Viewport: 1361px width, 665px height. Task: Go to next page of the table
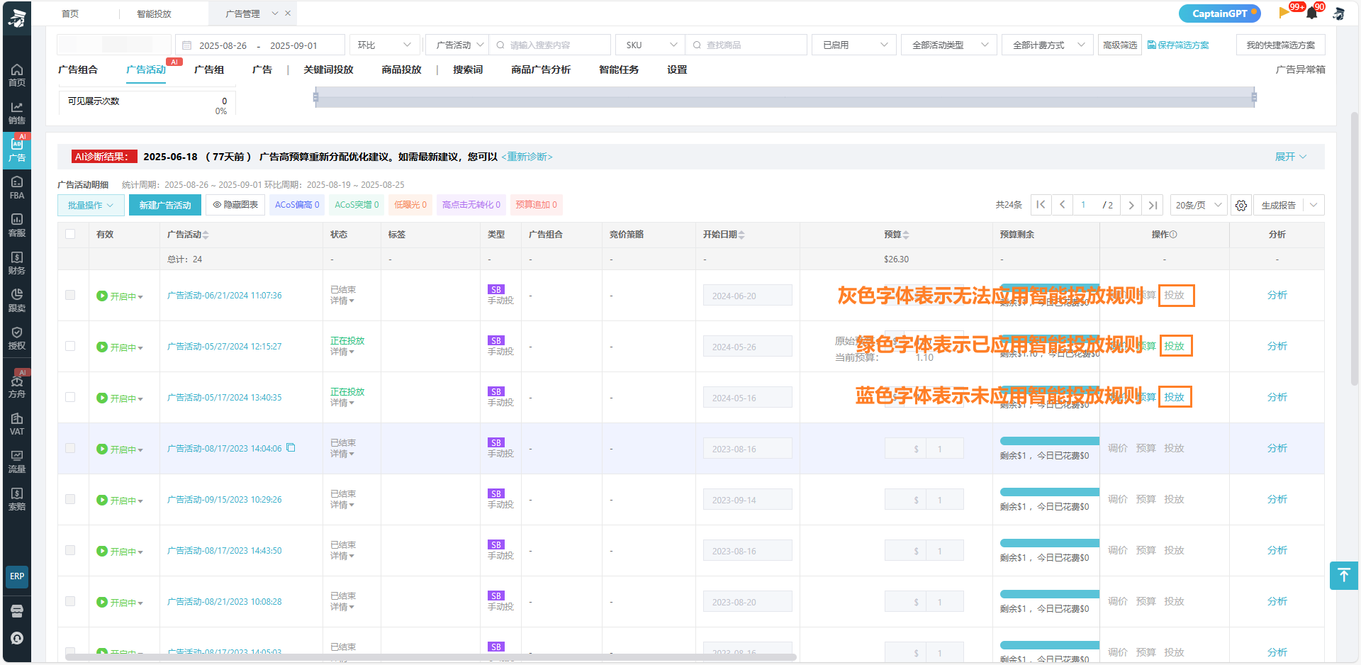pyautogui.click(x=1131, y=205)
